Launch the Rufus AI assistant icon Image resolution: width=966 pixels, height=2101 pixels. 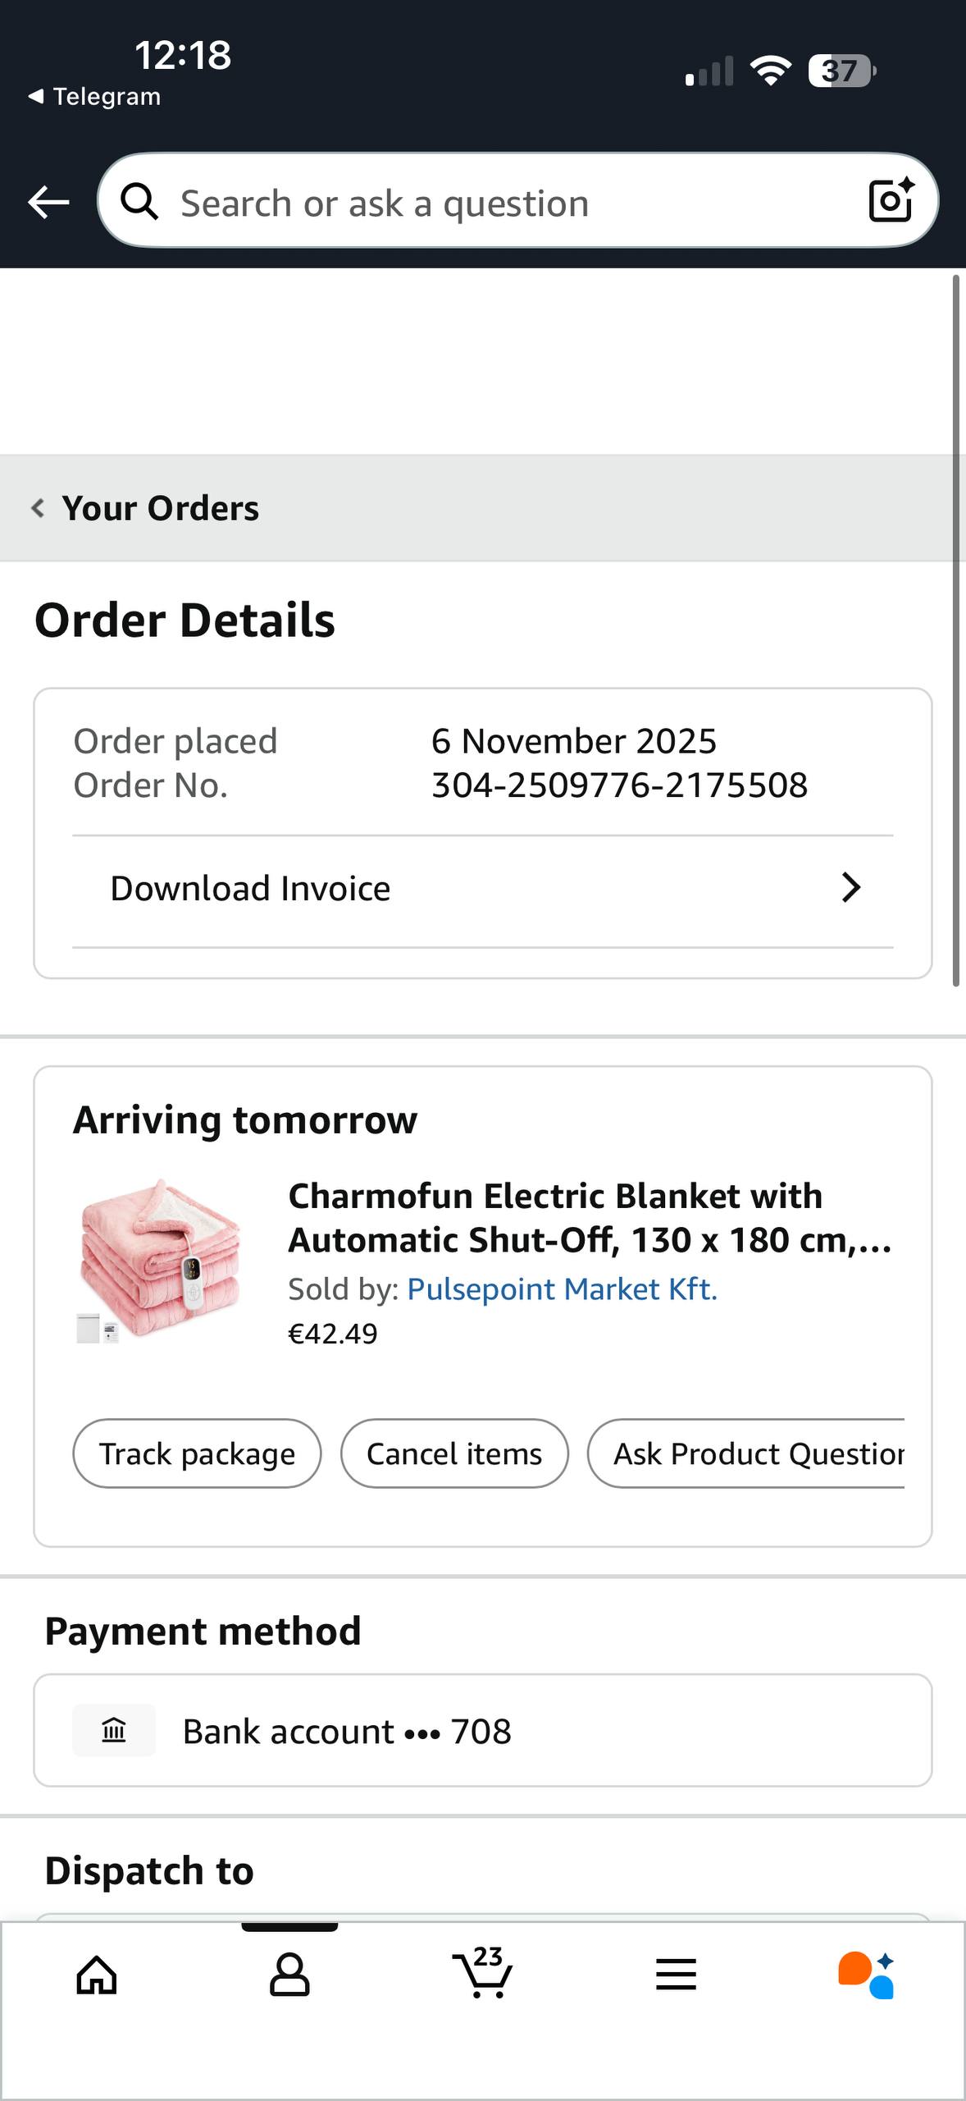866,1975
